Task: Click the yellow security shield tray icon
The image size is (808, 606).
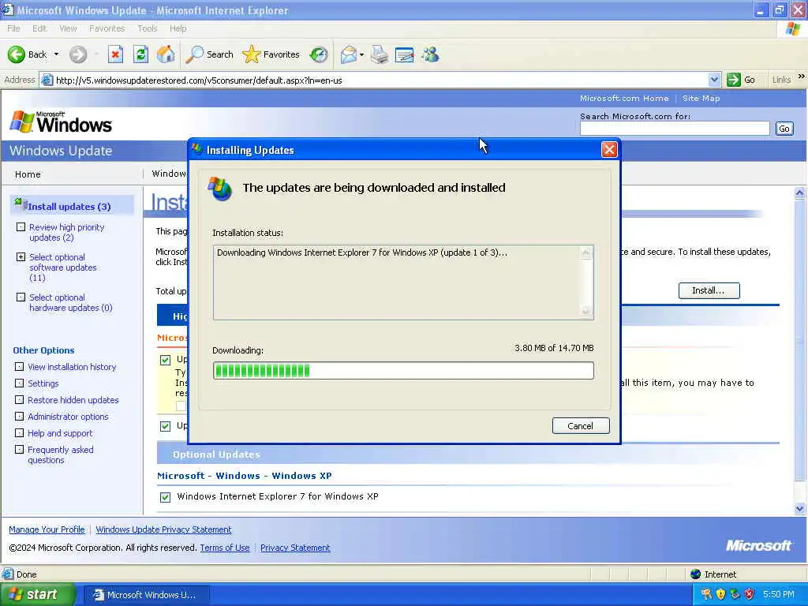Action: click(720, 594)
